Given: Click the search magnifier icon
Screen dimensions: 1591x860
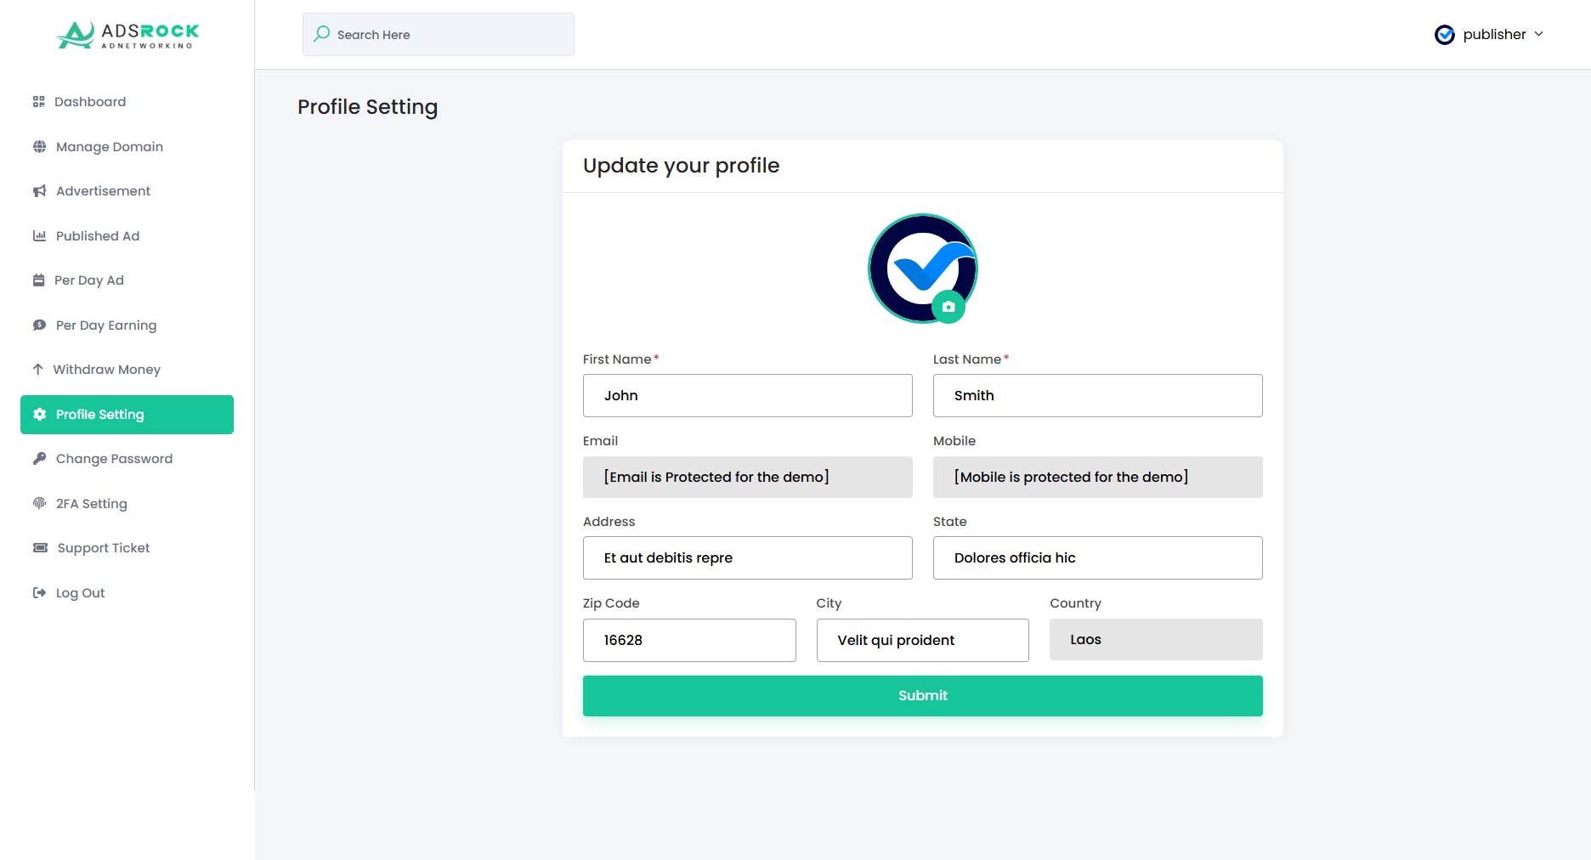Looking at the screenshot, I should point(322,34).
